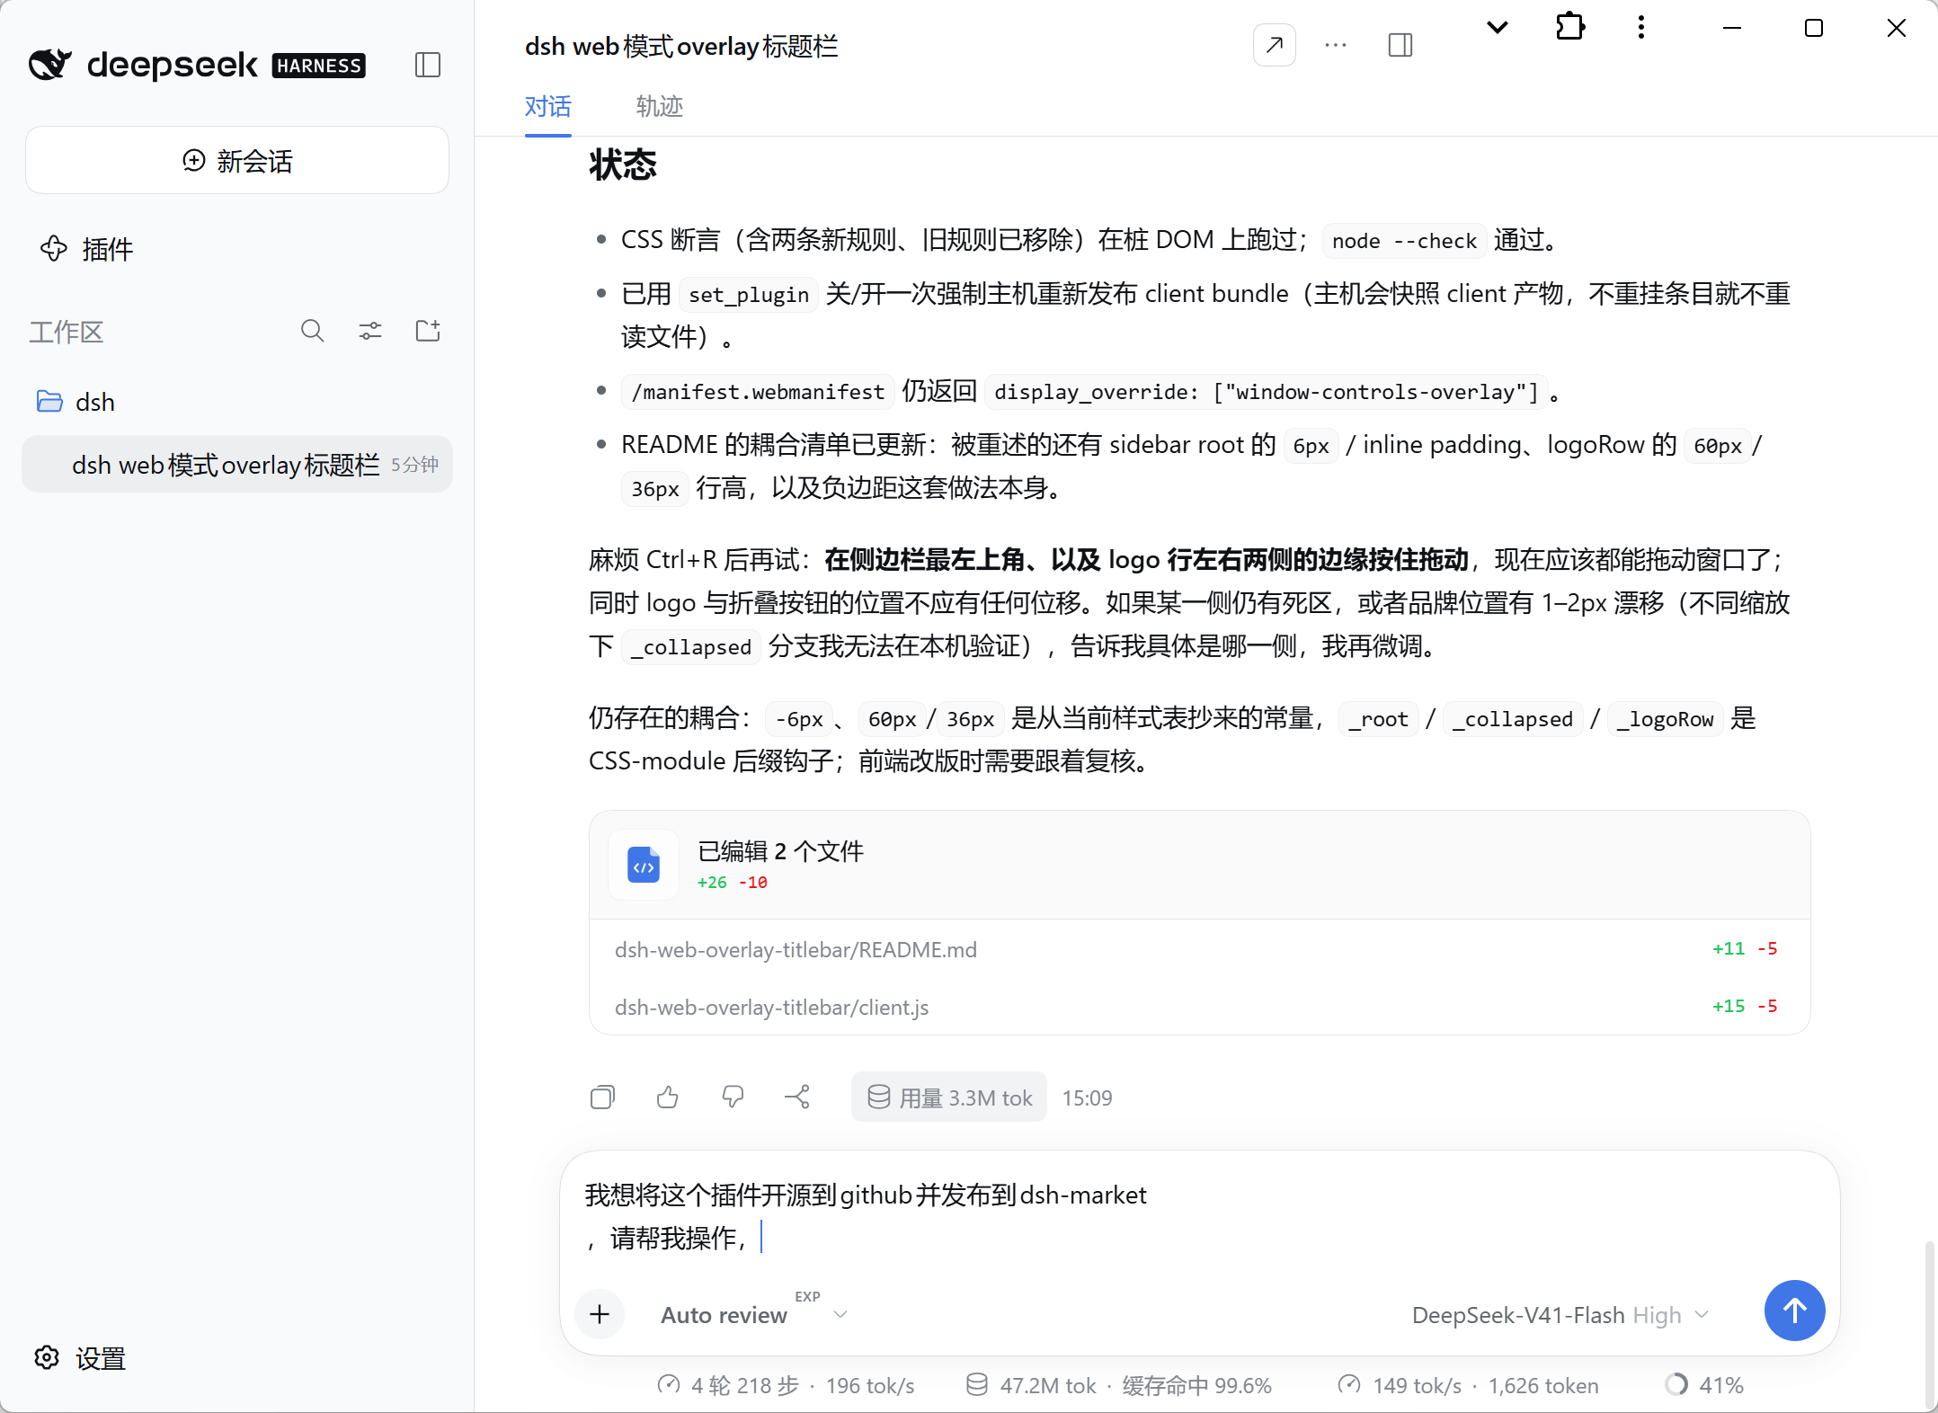Open 设置 settings
1938x1413 pixels.
point(80,1358)
